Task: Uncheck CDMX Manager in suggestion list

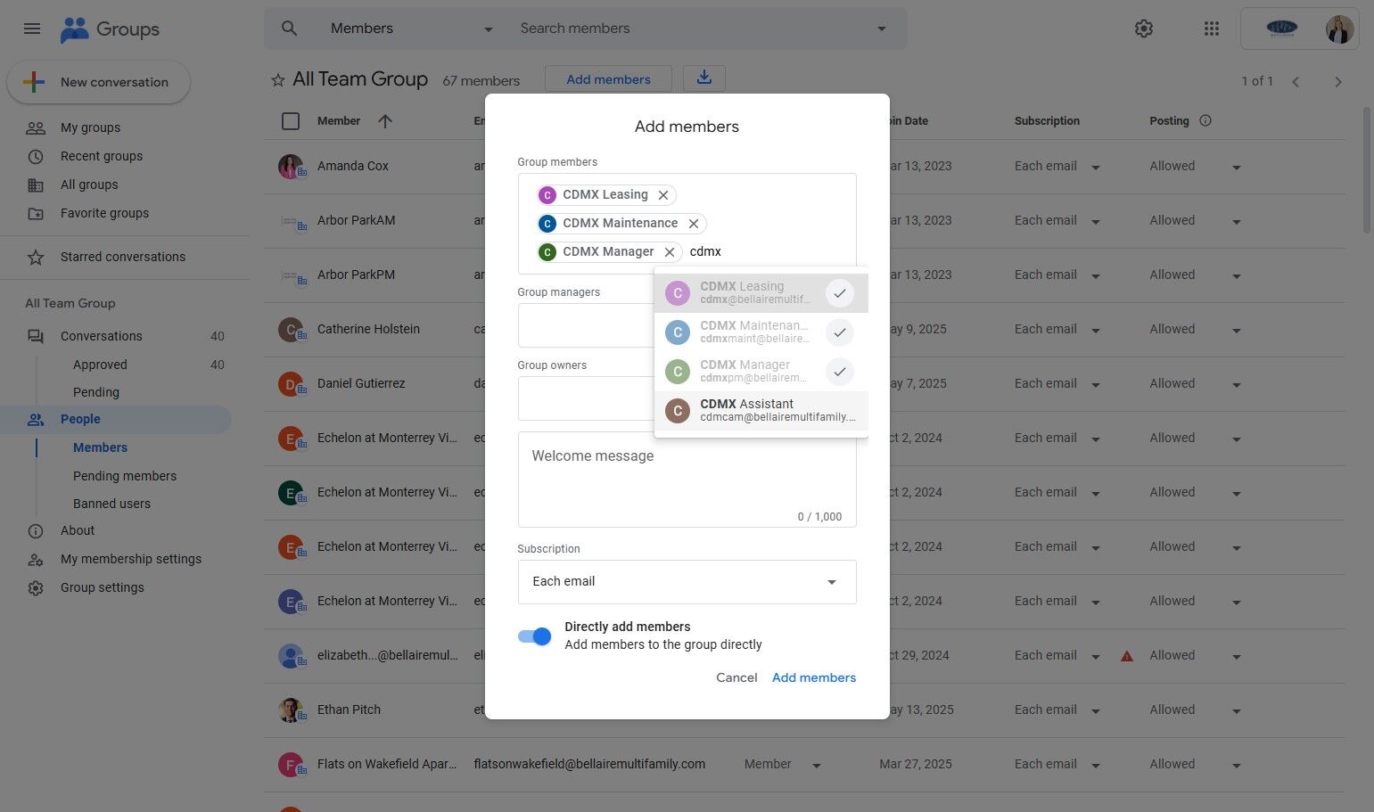Action: coord(840,372)
